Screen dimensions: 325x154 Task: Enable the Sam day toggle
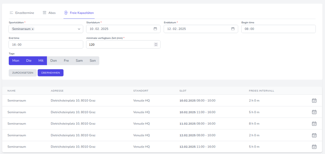[79, 61]
